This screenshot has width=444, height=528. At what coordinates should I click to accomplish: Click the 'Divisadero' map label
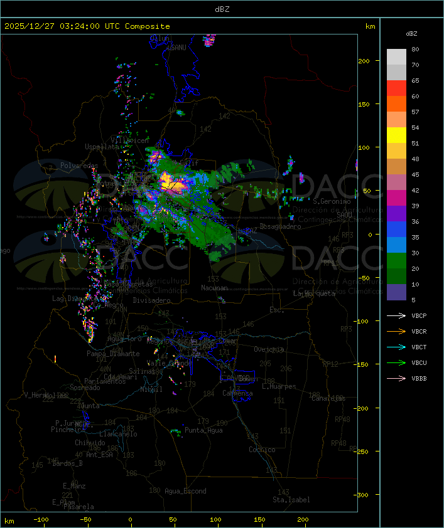(152, 300)
